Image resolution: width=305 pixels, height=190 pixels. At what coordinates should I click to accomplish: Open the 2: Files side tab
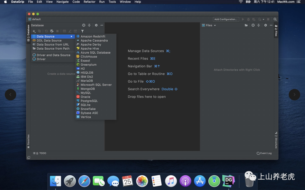click(276, 31)
